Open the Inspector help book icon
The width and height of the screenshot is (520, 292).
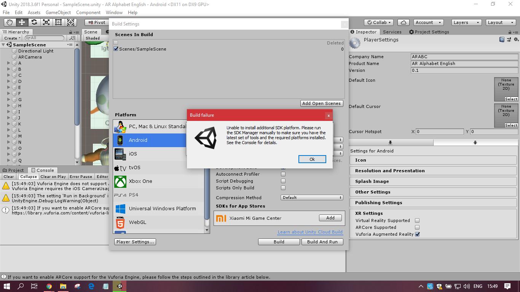pos(502,40)
